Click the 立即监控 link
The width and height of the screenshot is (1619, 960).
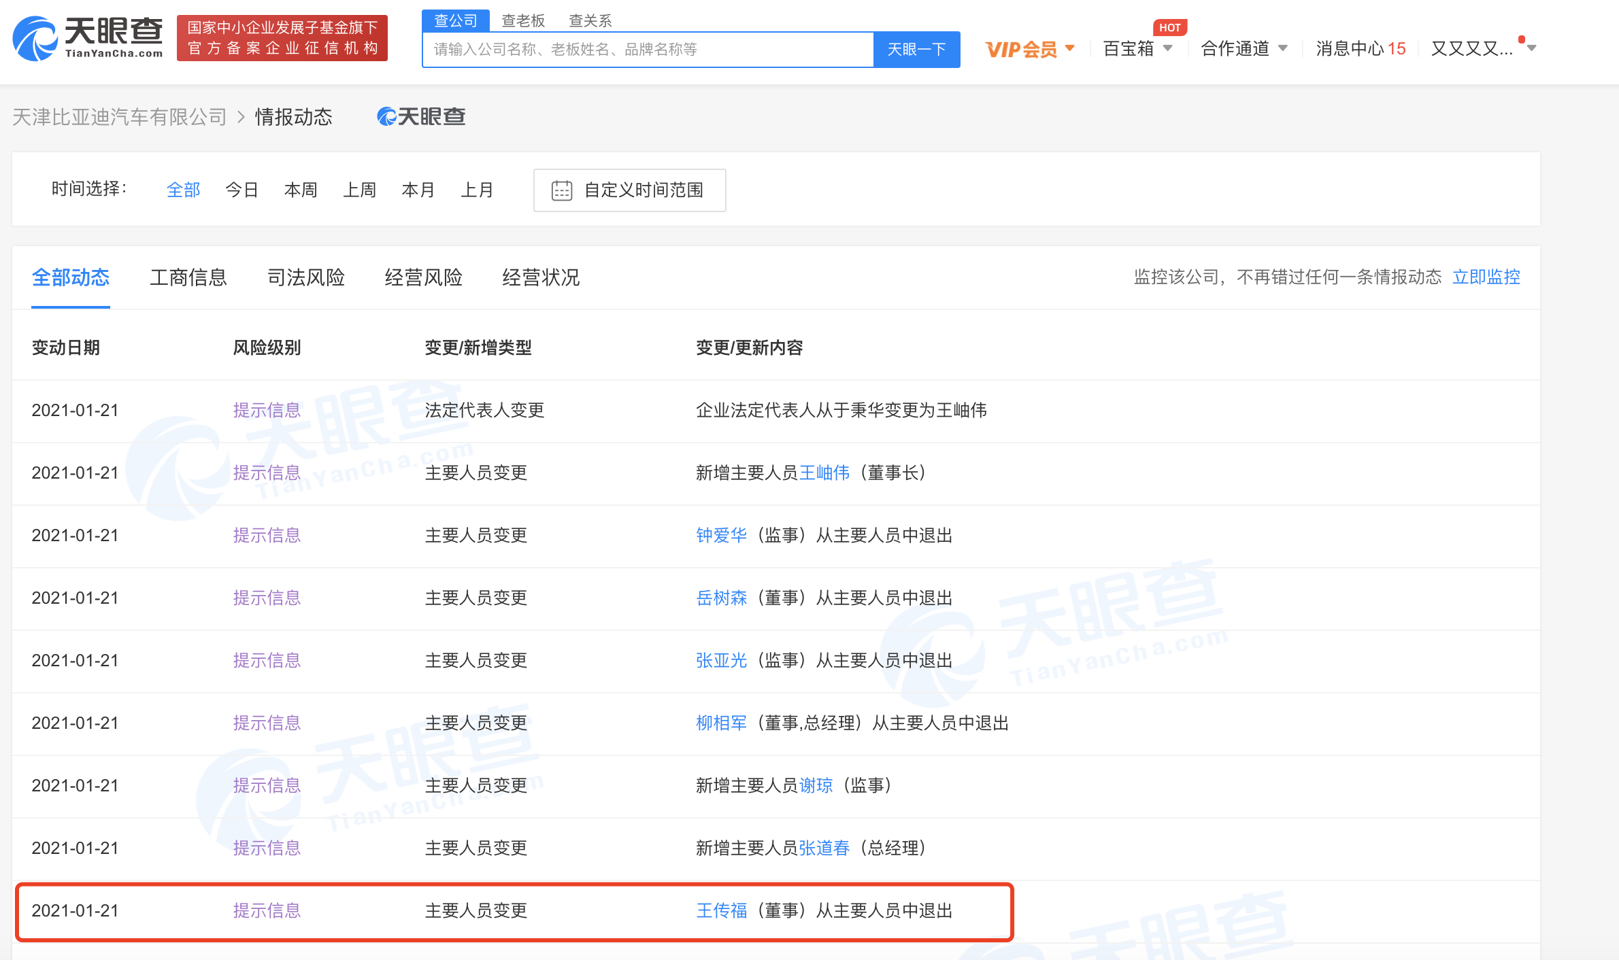click(1486, 277)
